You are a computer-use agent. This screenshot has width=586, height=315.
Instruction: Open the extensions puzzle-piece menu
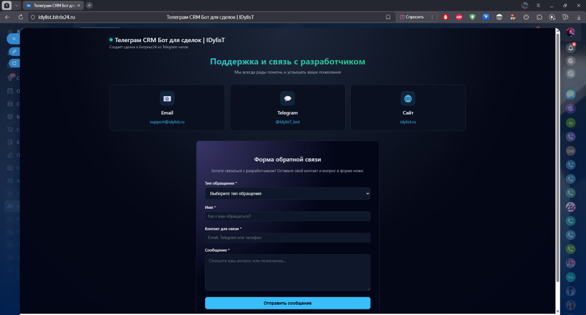(x=539, y=17)
